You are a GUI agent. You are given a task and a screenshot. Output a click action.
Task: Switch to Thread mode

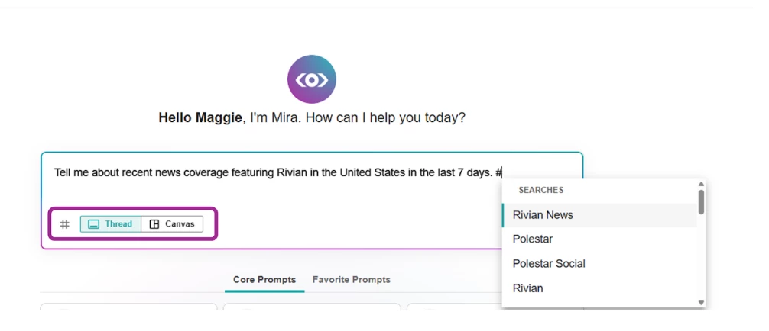(111, 224)
